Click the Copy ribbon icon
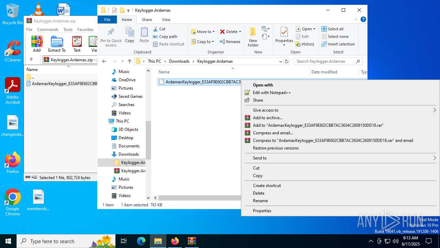This screenshot has width=440, height=248. (x=130, y=35)
